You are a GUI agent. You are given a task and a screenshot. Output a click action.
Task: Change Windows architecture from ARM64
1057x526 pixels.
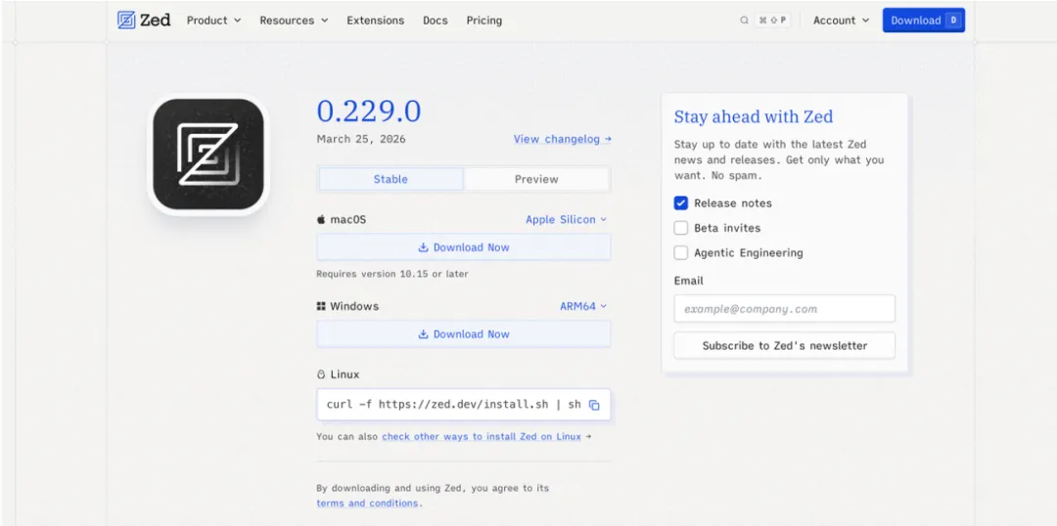point(583,306)
